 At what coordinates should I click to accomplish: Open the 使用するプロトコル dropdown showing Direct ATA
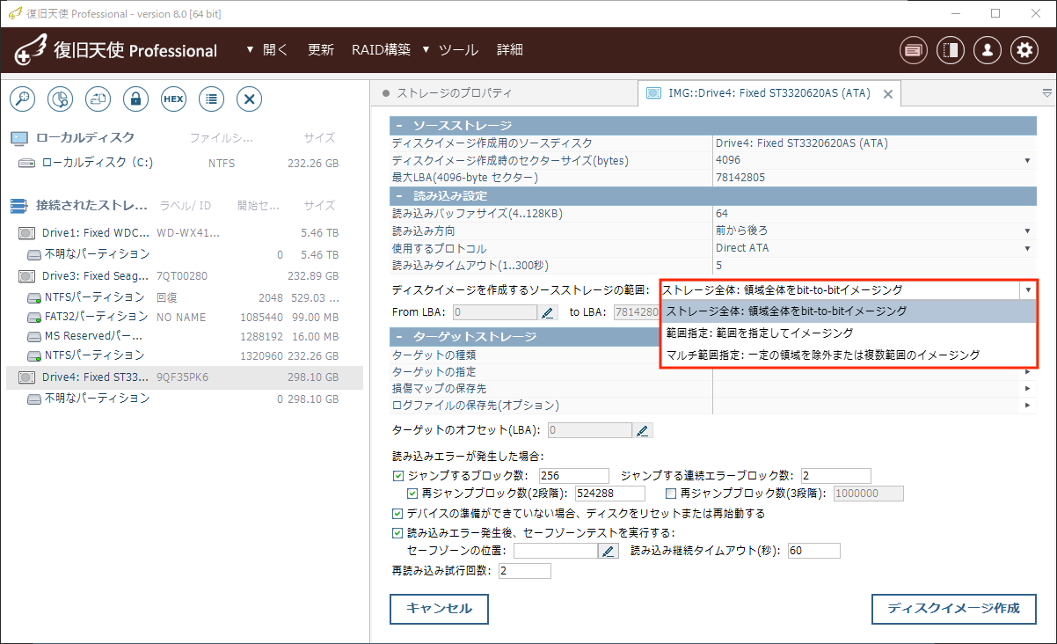(1027, 248)
